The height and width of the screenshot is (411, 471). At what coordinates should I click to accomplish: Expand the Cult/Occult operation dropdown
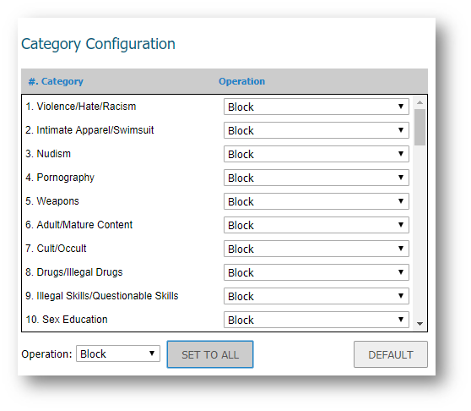[x=316, y=249]
